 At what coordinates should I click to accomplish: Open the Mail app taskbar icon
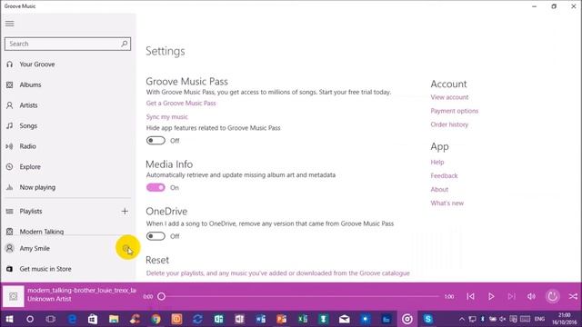345,319
